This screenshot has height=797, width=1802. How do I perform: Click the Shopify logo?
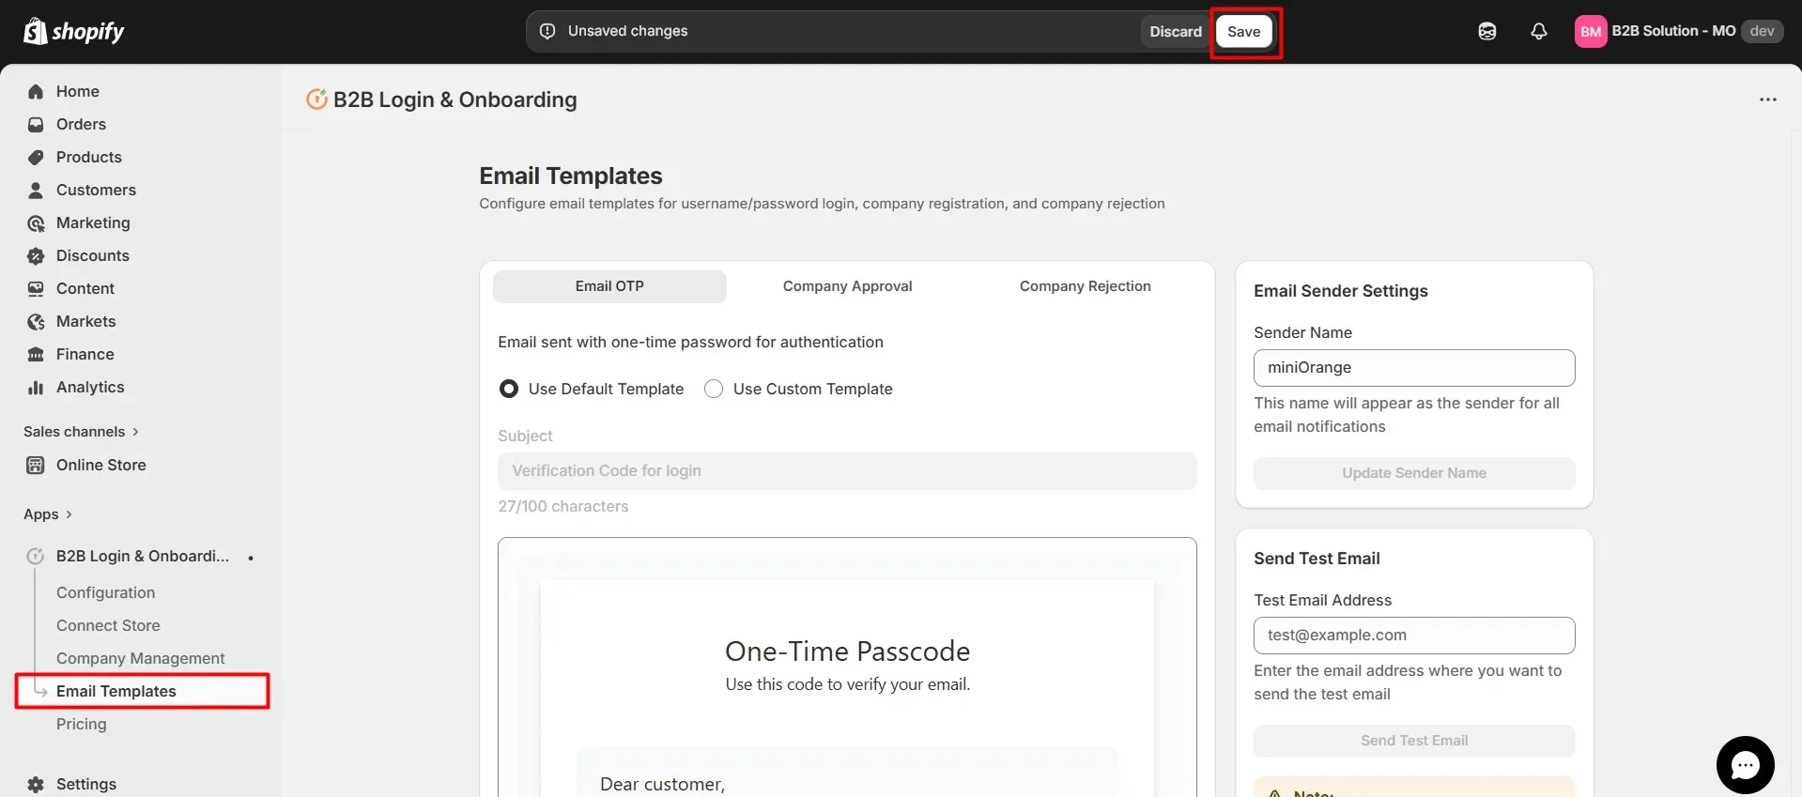click(73, 31)
